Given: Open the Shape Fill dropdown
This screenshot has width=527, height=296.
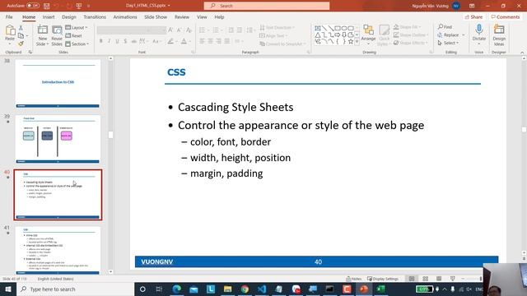Looking at the screenshot, I should [407, 27].
